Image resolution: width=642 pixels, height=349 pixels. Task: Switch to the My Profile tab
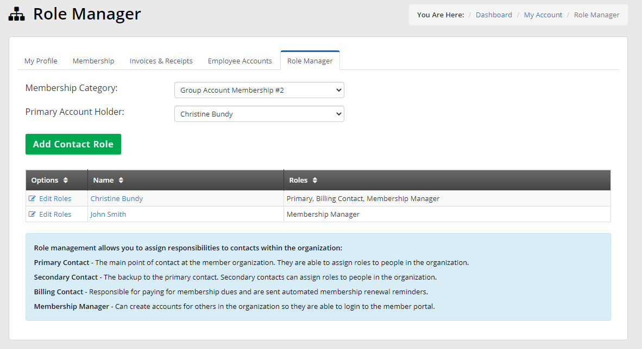[41, 61]
